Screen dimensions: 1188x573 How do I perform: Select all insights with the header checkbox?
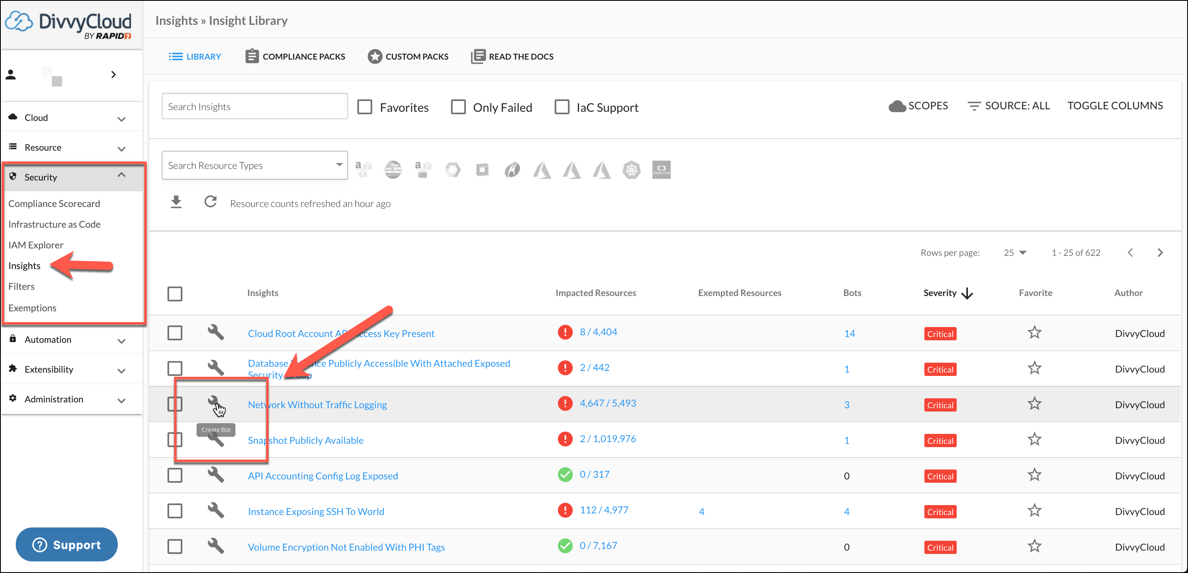click(x=175, y=294)
